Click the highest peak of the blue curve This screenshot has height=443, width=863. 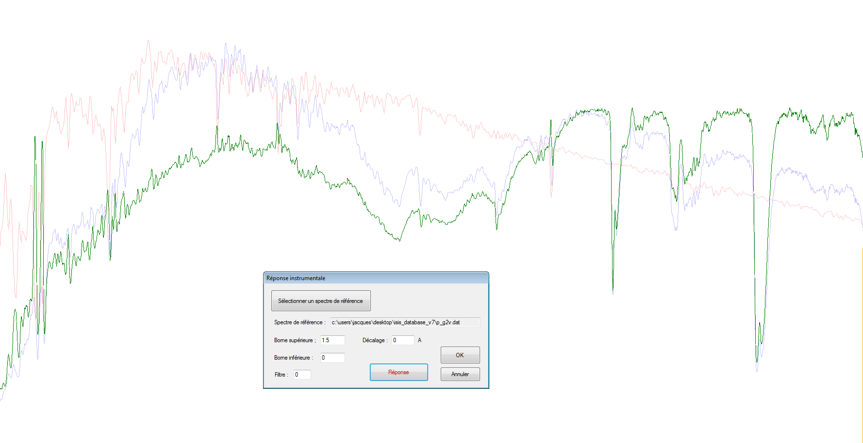point(225,44)
